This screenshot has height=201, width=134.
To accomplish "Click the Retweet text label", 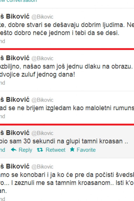I will pos(55,150).
